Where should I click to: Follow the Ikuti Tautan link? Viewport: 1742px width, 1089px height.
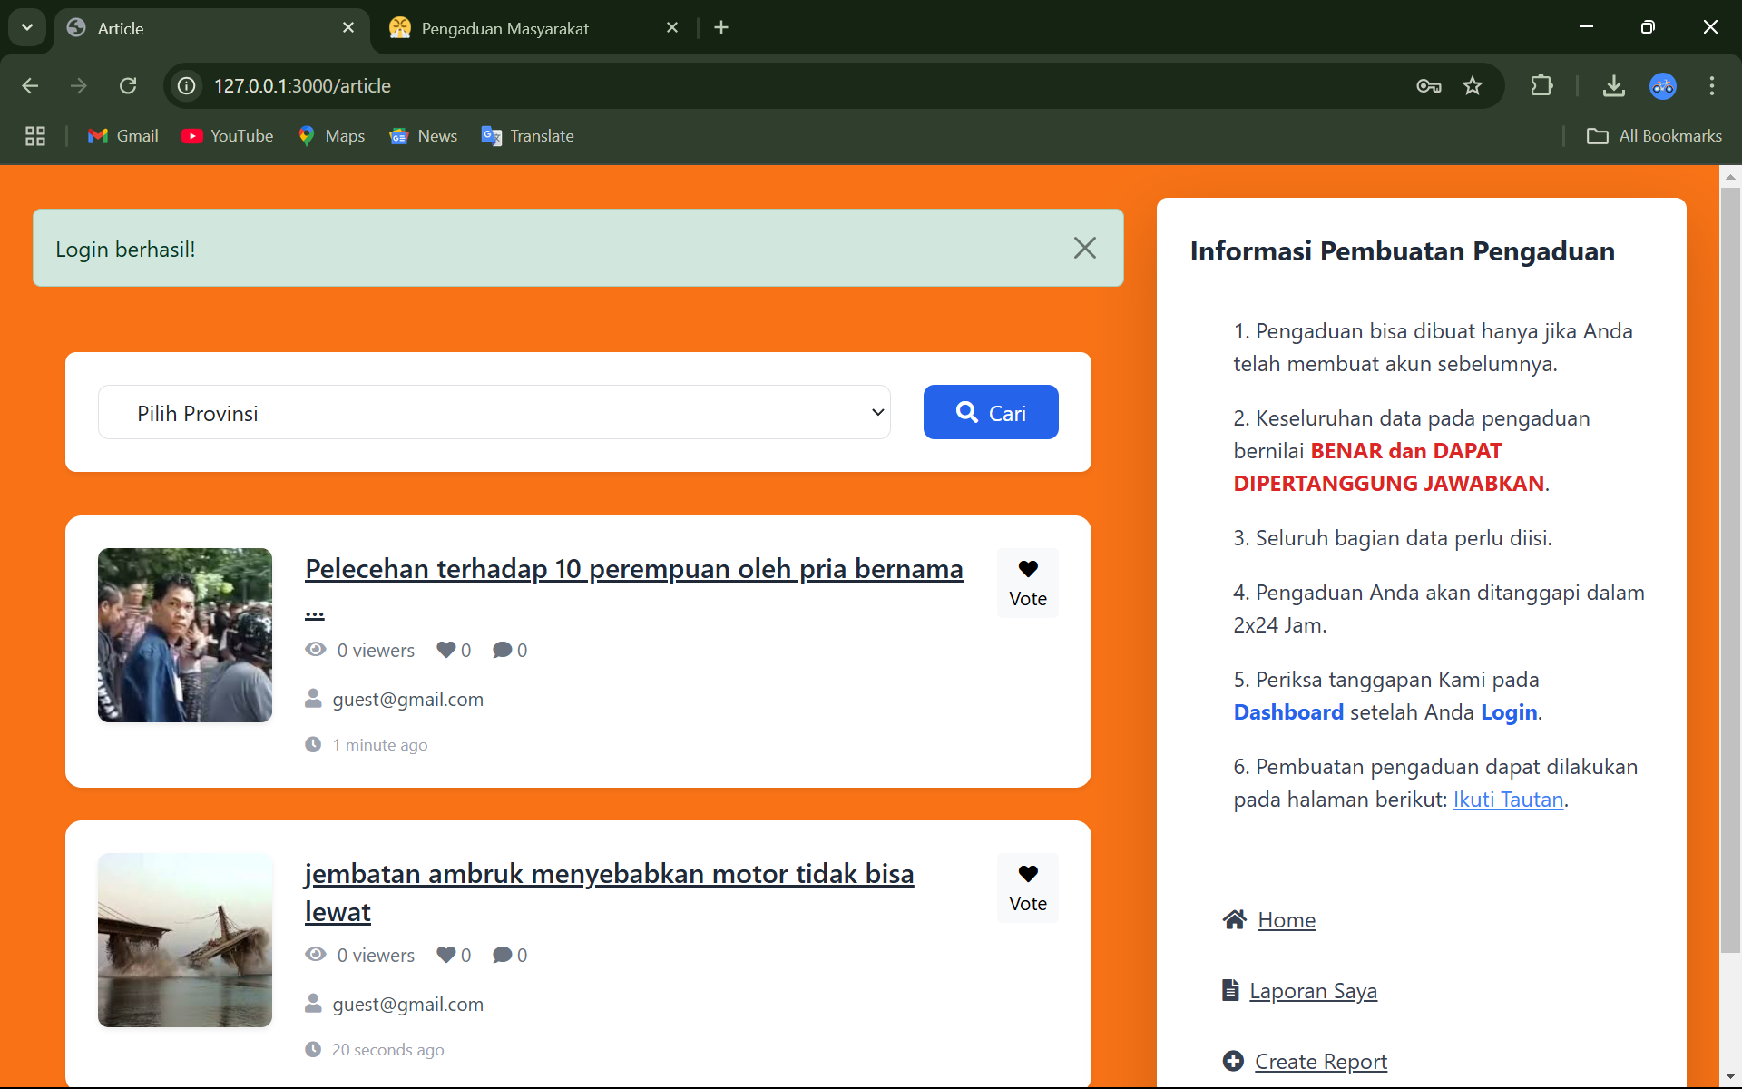[x=1508, y=800]
